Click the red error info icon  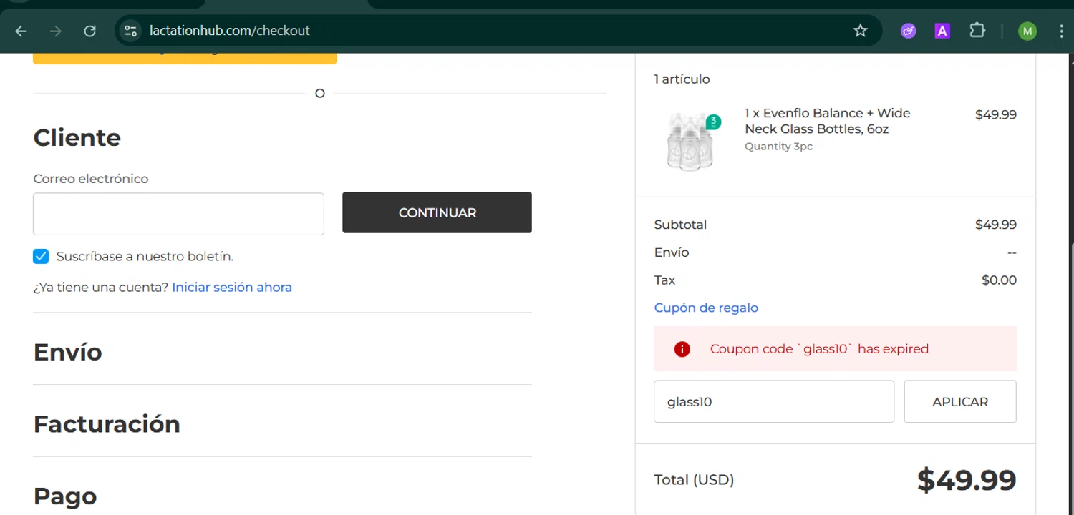(x=682, y=349)
